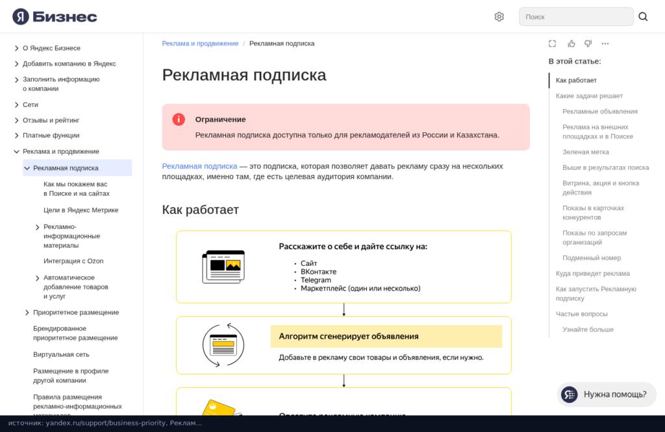Expand Автоматическое добавление товаров и услуг
Screen dimensions: 665x432
[37, 278]
